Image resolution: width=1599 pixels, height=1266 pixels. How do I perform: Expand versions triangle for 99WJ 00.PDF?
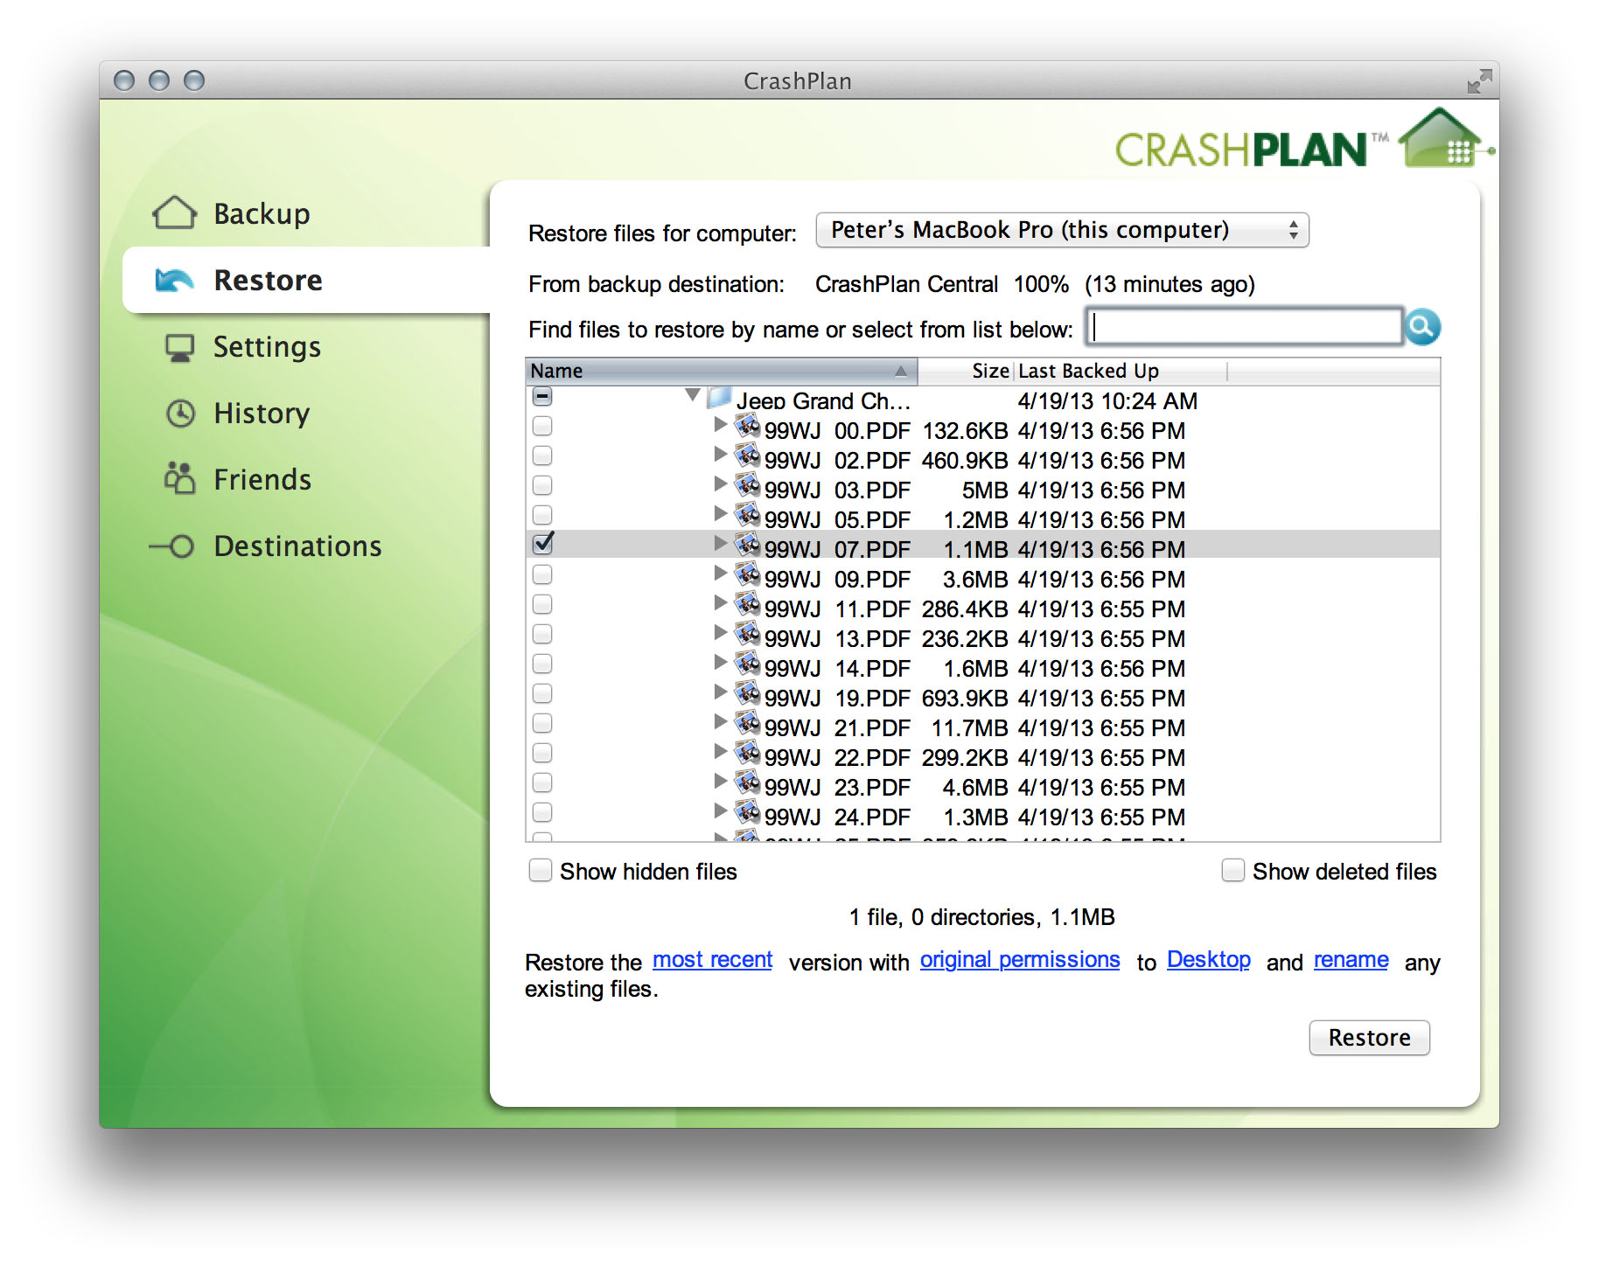(721, 425)
